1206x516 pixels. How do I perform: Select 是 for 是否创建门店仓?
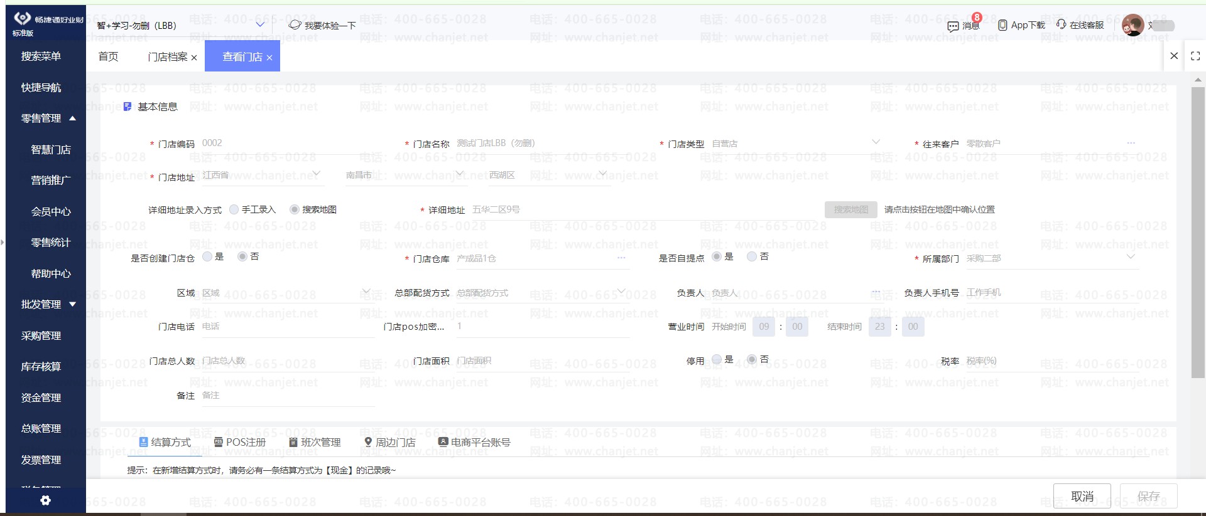[207, 256]
